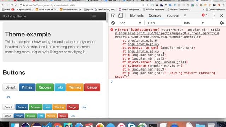Open the errors.angularjs.org error URL
This screenshot has width=226, height=127.
click(167, 33)
